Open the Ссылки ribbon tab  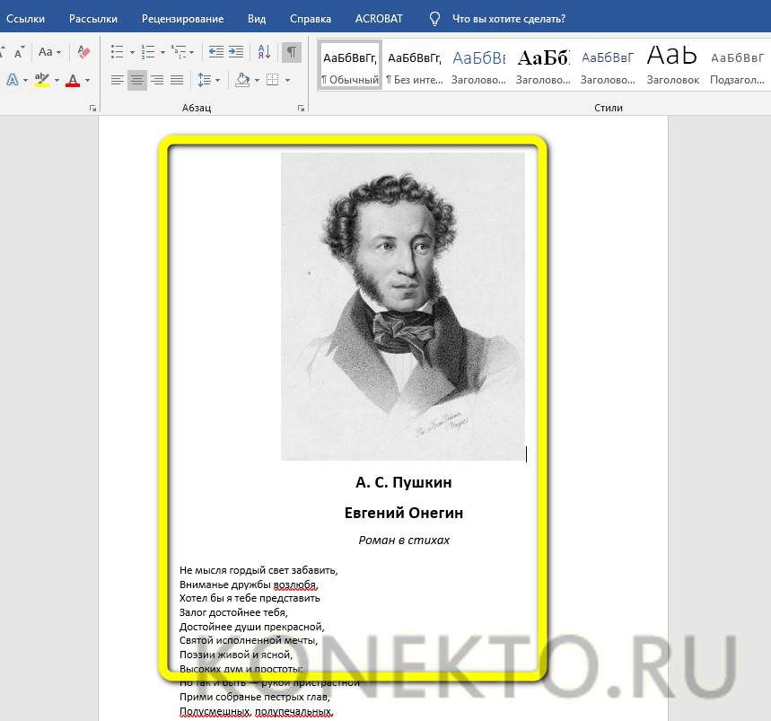(x=25, y=19)
